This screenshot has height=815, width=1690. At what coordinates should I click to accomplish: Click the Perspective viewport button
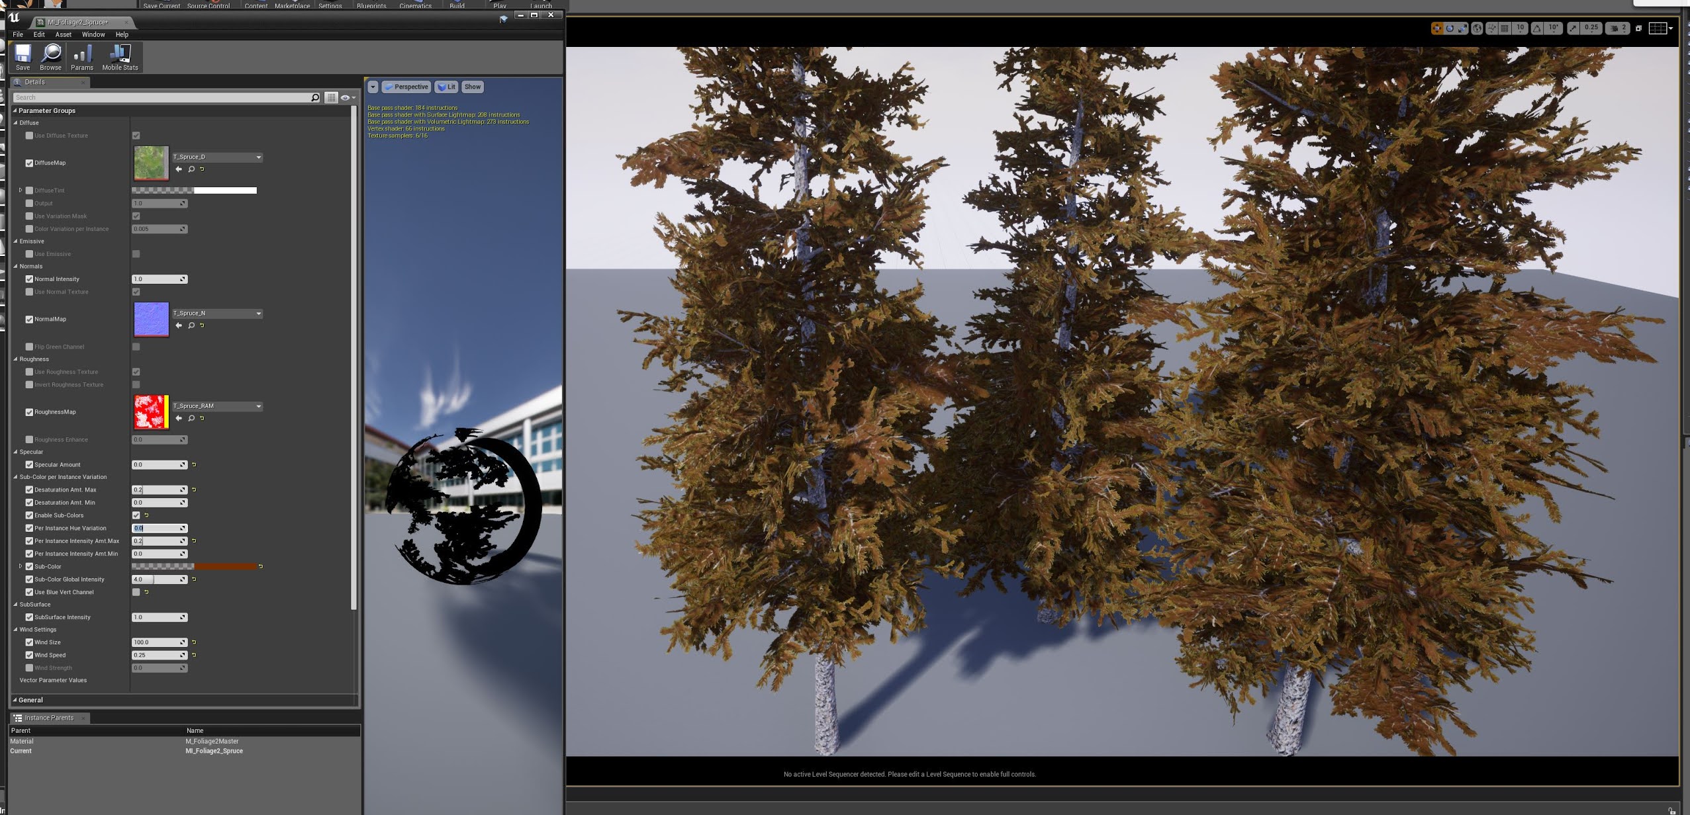406,87
